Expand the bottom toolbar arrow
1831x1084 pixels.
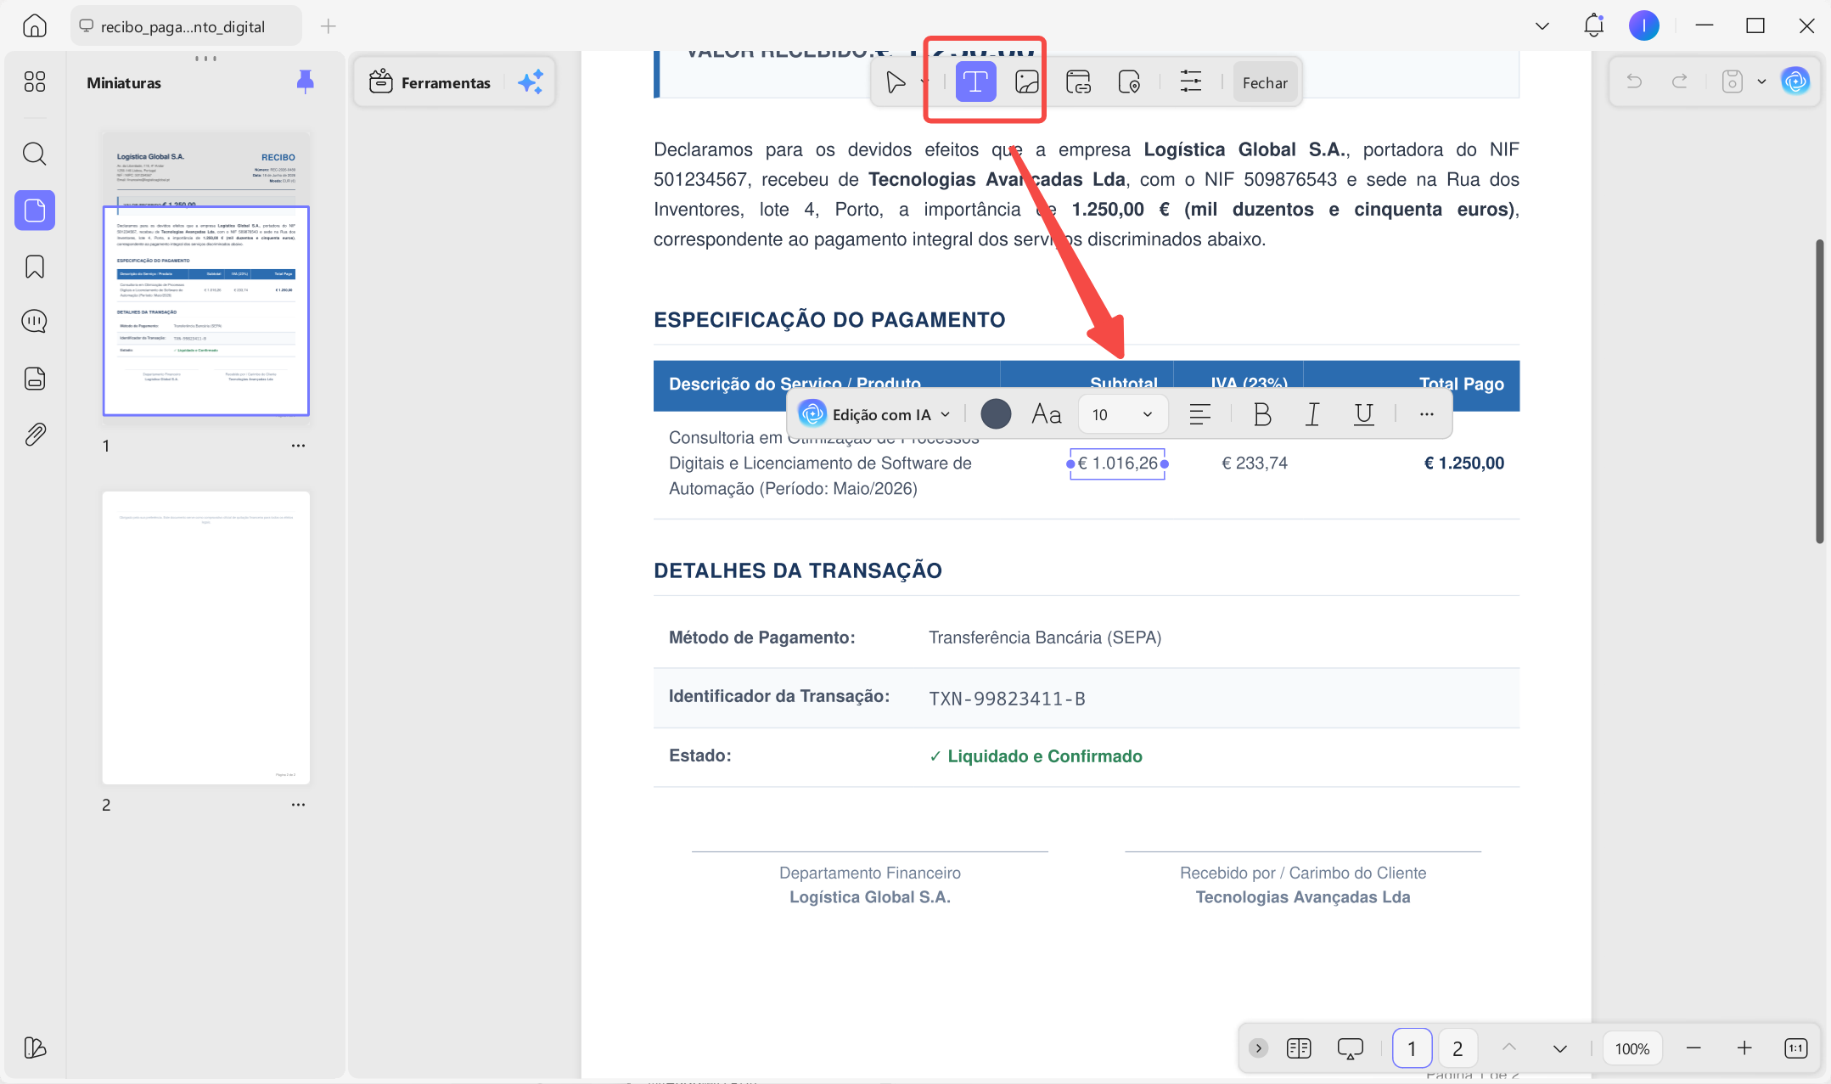click(1258, 1048)
